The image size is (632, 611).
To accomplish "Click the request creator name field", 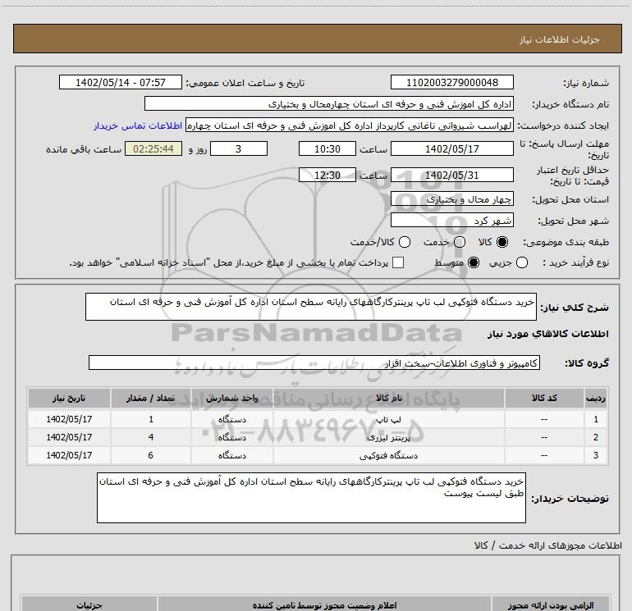I will [x=350, y=125].
